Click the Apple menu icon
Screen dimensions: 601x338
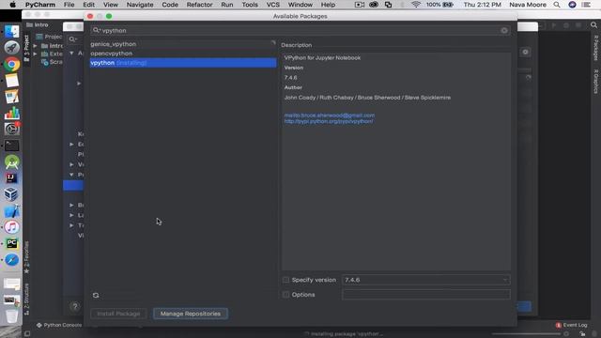point(12,5)
